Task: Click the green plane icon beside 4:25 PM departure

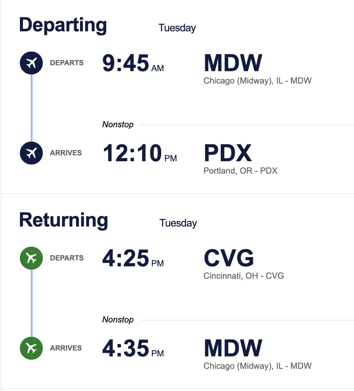Action: (31, 258)
